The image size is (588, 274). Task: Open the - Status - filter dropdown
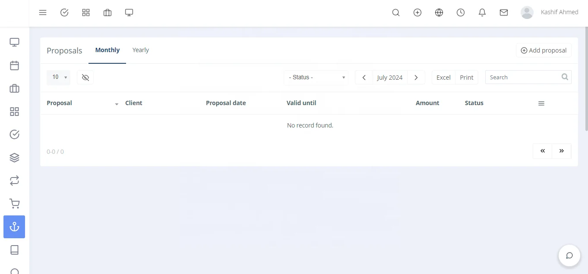(316, 78)
